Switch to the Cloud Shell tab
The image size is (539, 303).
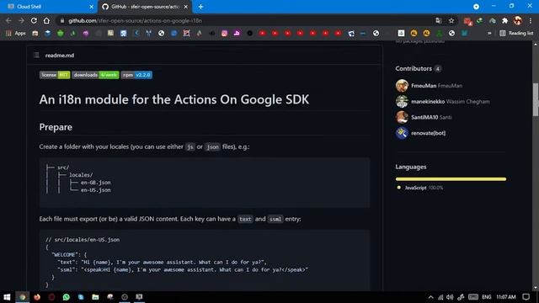[48, 7]
